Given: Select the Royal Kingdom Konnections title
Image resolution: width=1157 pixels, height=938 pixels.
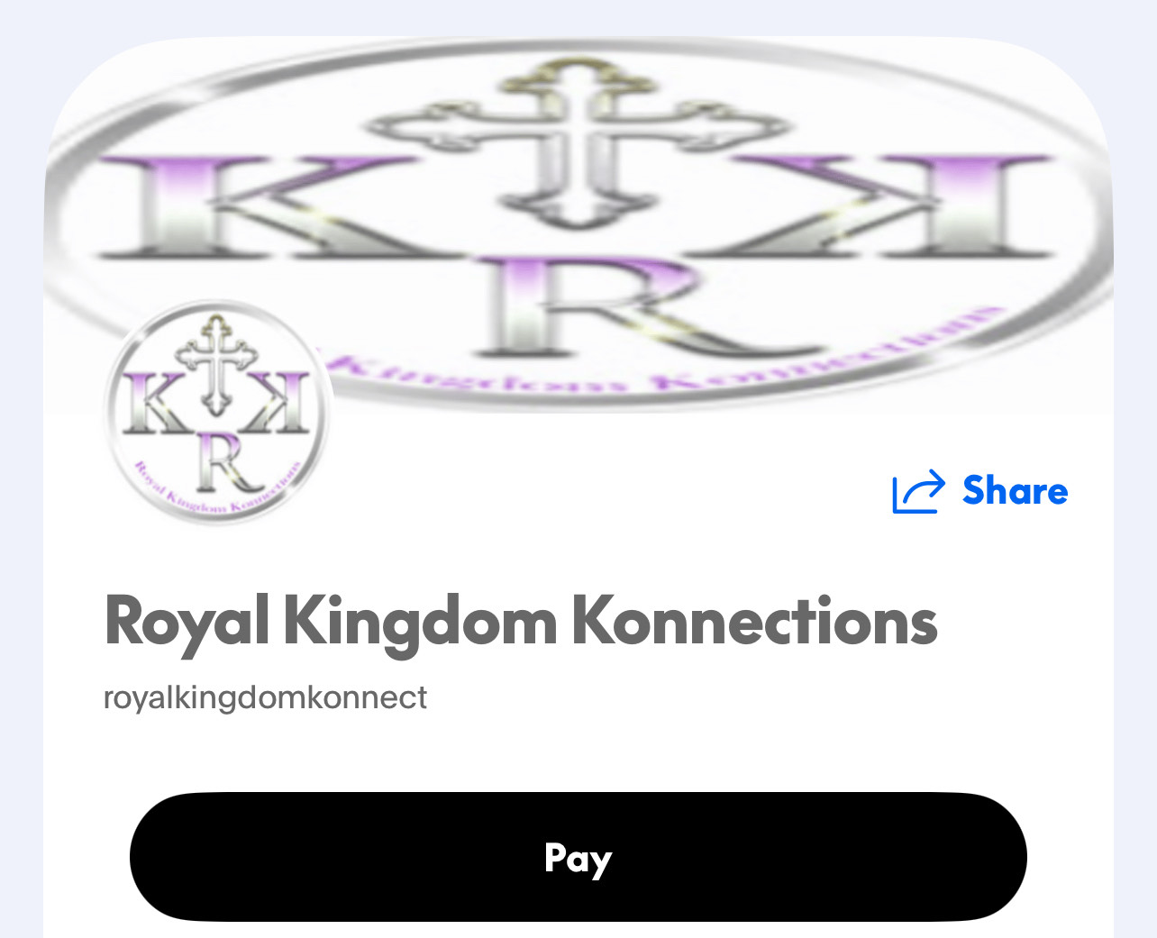Looking at the screenshot, I should 521,622.
